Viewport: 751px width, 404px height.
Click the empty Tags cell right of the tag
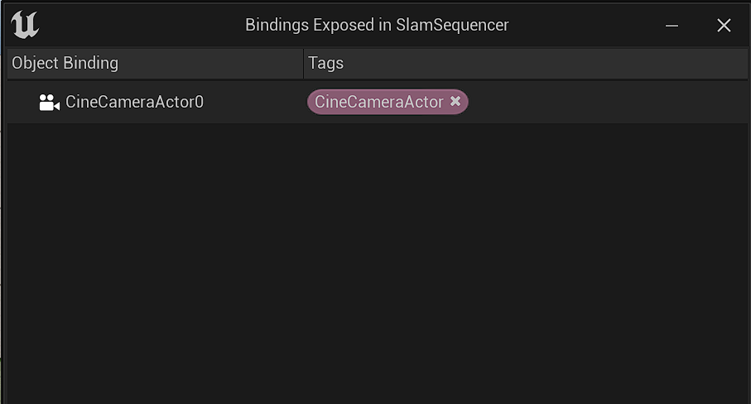tap(607, 102)
